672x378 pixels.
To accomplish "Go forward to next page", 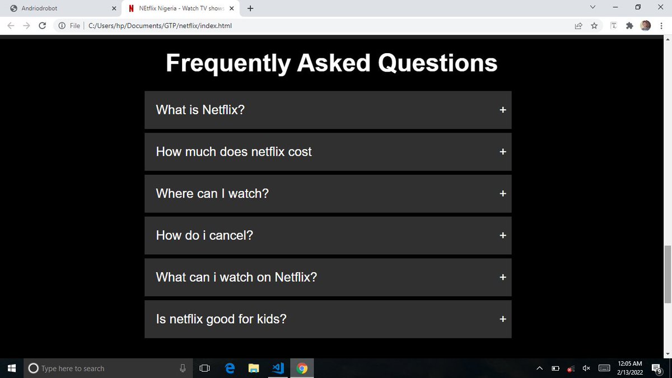I will coord(27,26).
